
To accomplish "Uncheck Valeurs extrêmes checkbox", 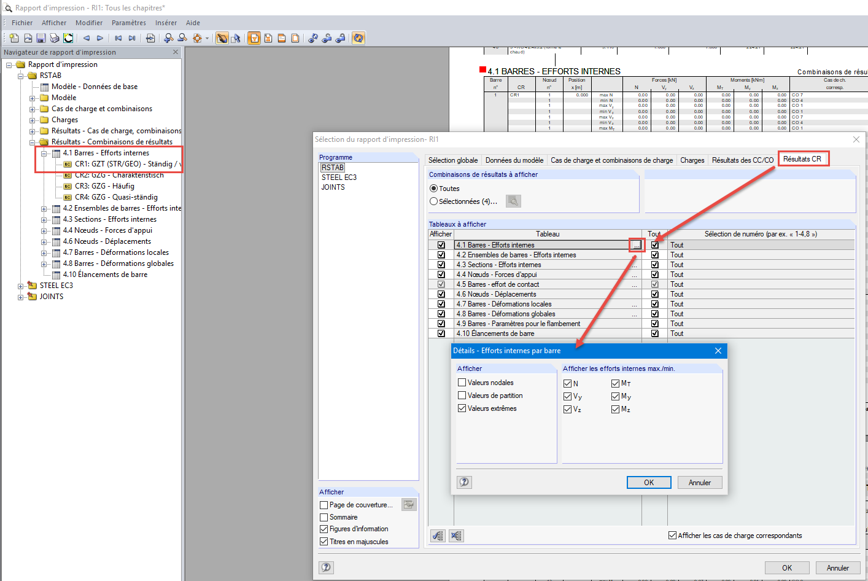I will [x=462, y=408].
